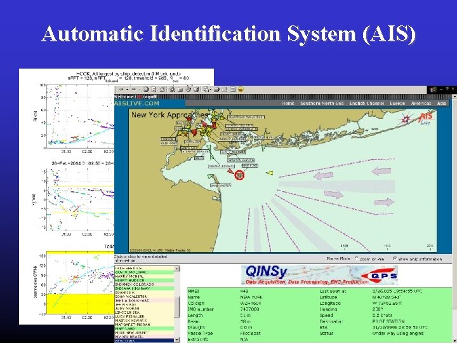
Task: Open the Home navigation link
Action: pyautogui.click(x=288, y=104)
